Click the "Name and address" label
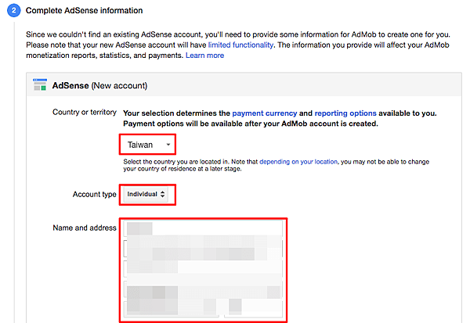 (85, 228)
